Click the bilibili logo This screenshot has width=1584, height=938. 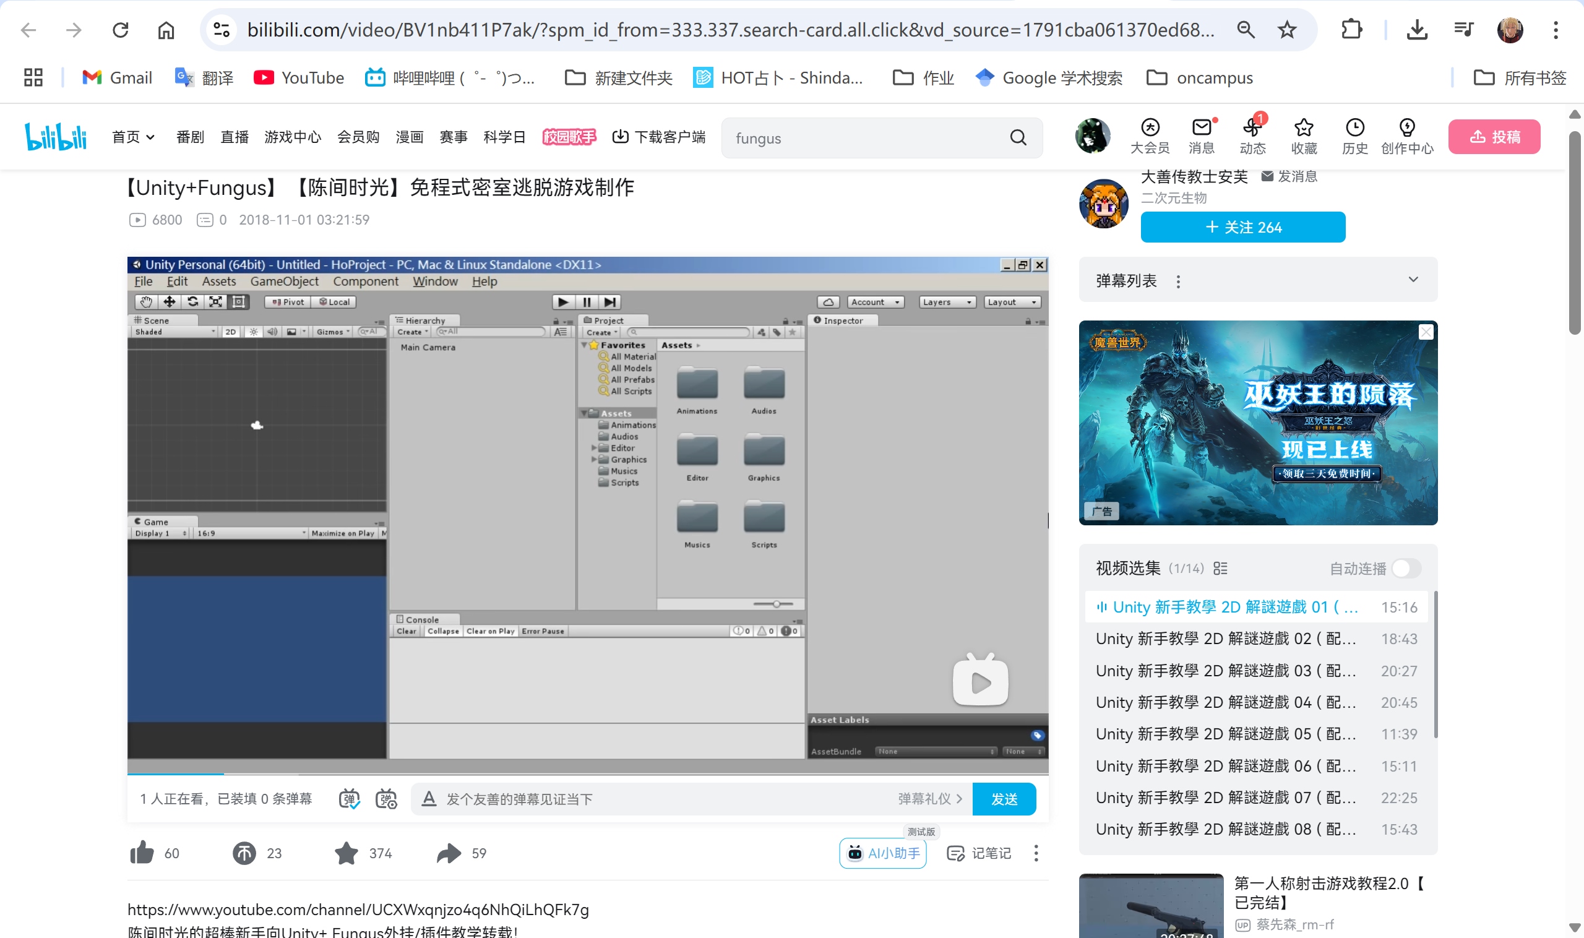56,137
